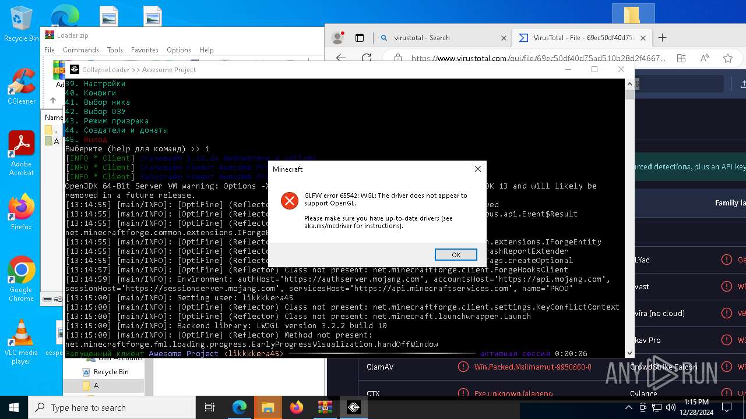Click the Edge profile avatar icon
Screen dimensions: 746x419
coord(337,38)
